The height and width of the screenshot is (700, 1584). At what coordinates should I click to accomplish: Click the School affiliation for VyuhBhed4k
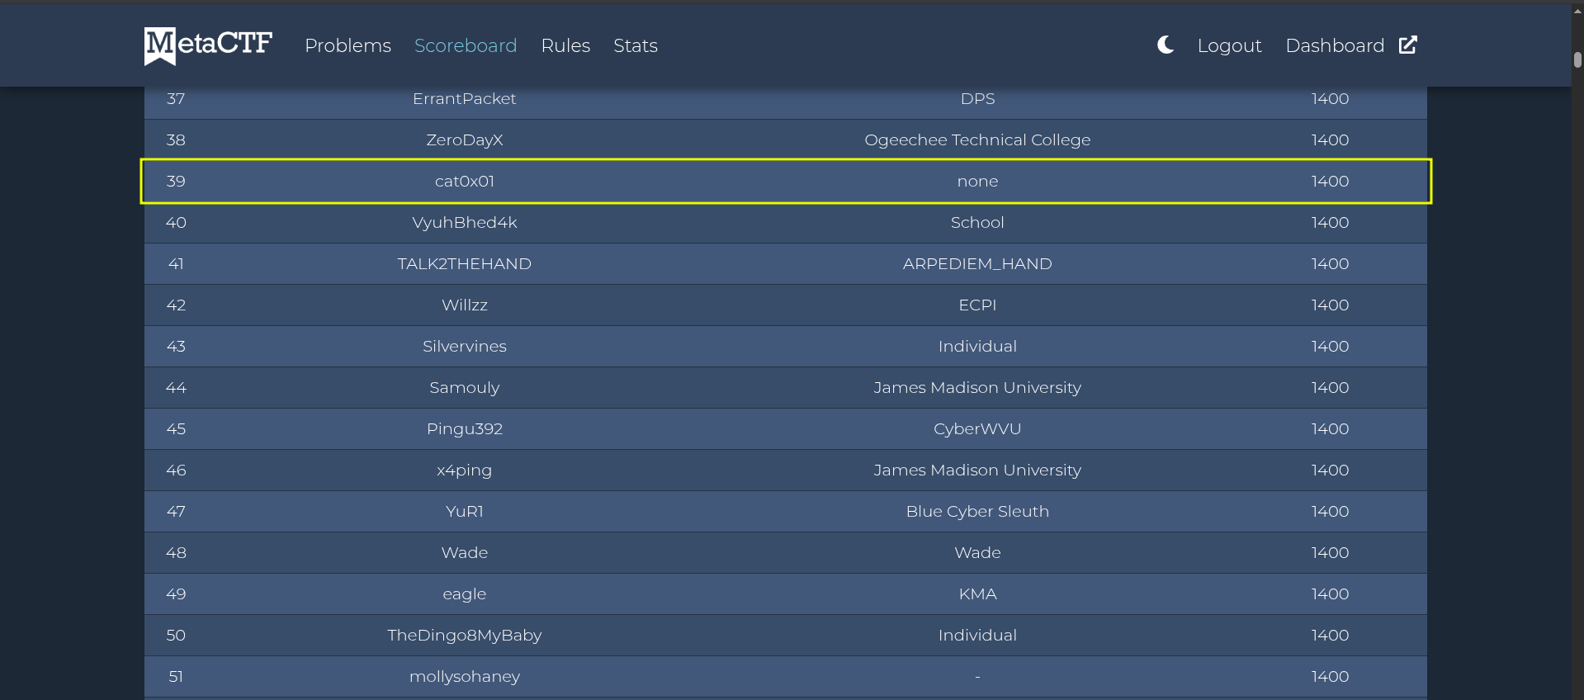click(x=977, y=223)
